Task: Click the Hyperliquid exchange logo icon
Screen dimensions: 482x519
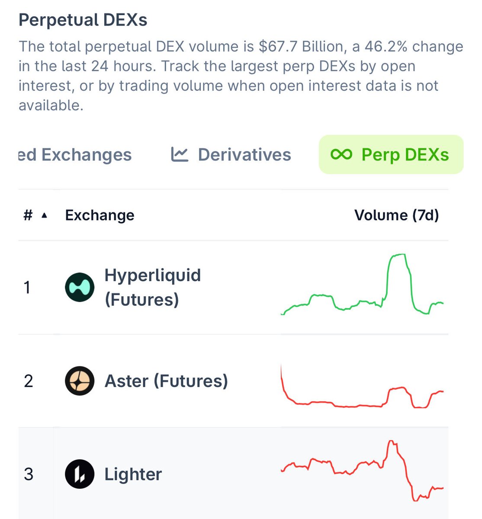Action: coord(80,287)
